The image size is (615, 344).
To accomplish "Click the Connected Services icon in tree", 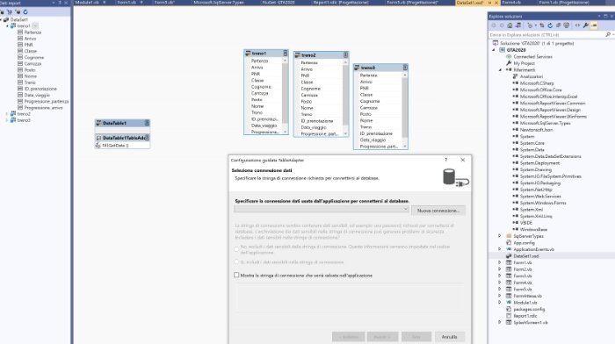I will (x=509, y=56).
